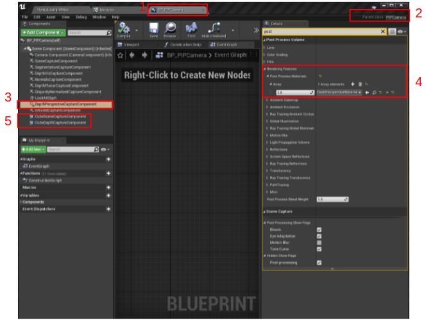The width and height of the screenshot is (426, 320).
Task: Reset Post Process Materials to default
Action: (320, 76)
